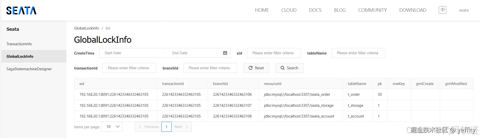
Task: Select GlobalLockInfo in the sidebar
Action: (x=20, y=56)
